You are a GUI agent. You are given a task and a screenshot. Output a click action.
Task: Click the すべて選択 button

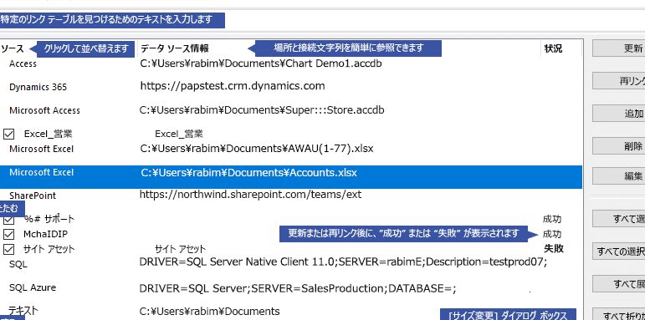[619, 219]
